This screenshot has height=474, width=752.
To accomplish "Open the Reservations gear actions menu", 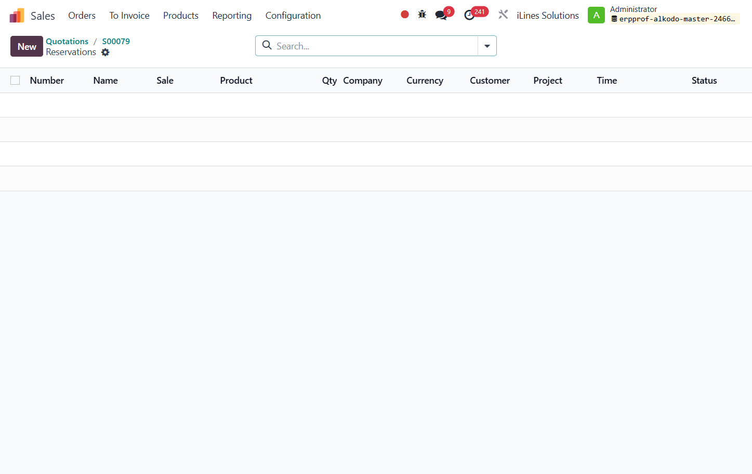I will (105, 52).
